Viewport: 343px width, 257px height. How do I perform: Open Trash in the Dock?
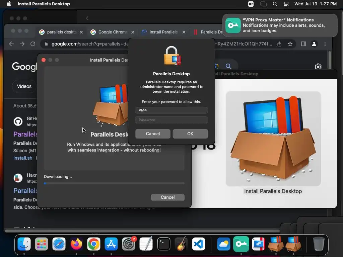point(319,244)
